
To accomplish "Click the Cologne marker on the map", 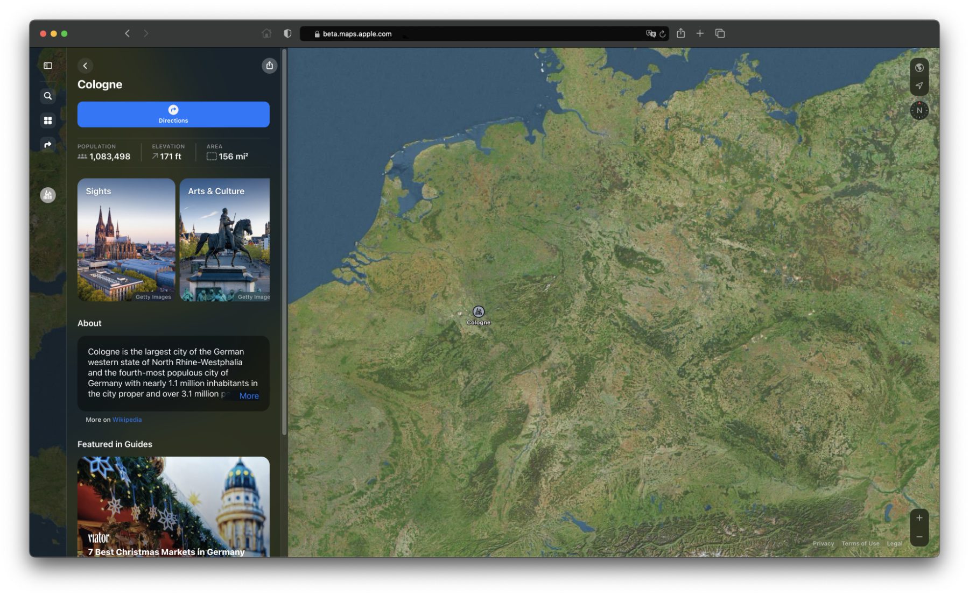I will (x=478, y=312).
